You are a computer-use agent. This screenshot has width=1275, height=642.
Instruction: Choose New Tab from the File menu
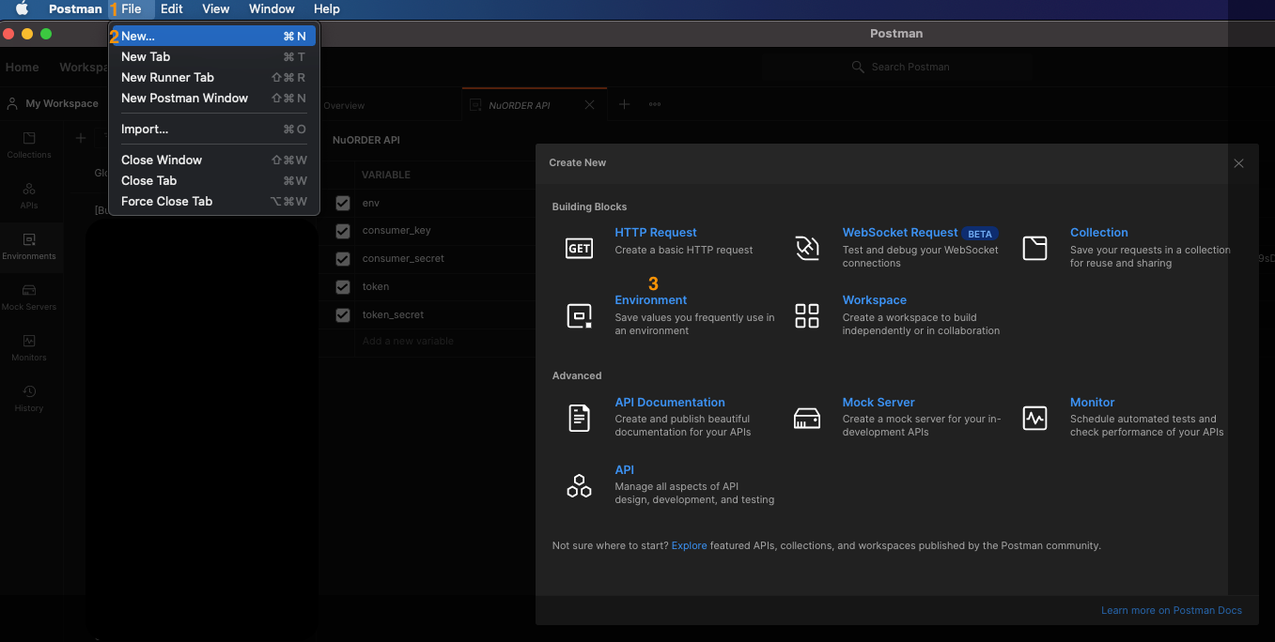[213, 56]
